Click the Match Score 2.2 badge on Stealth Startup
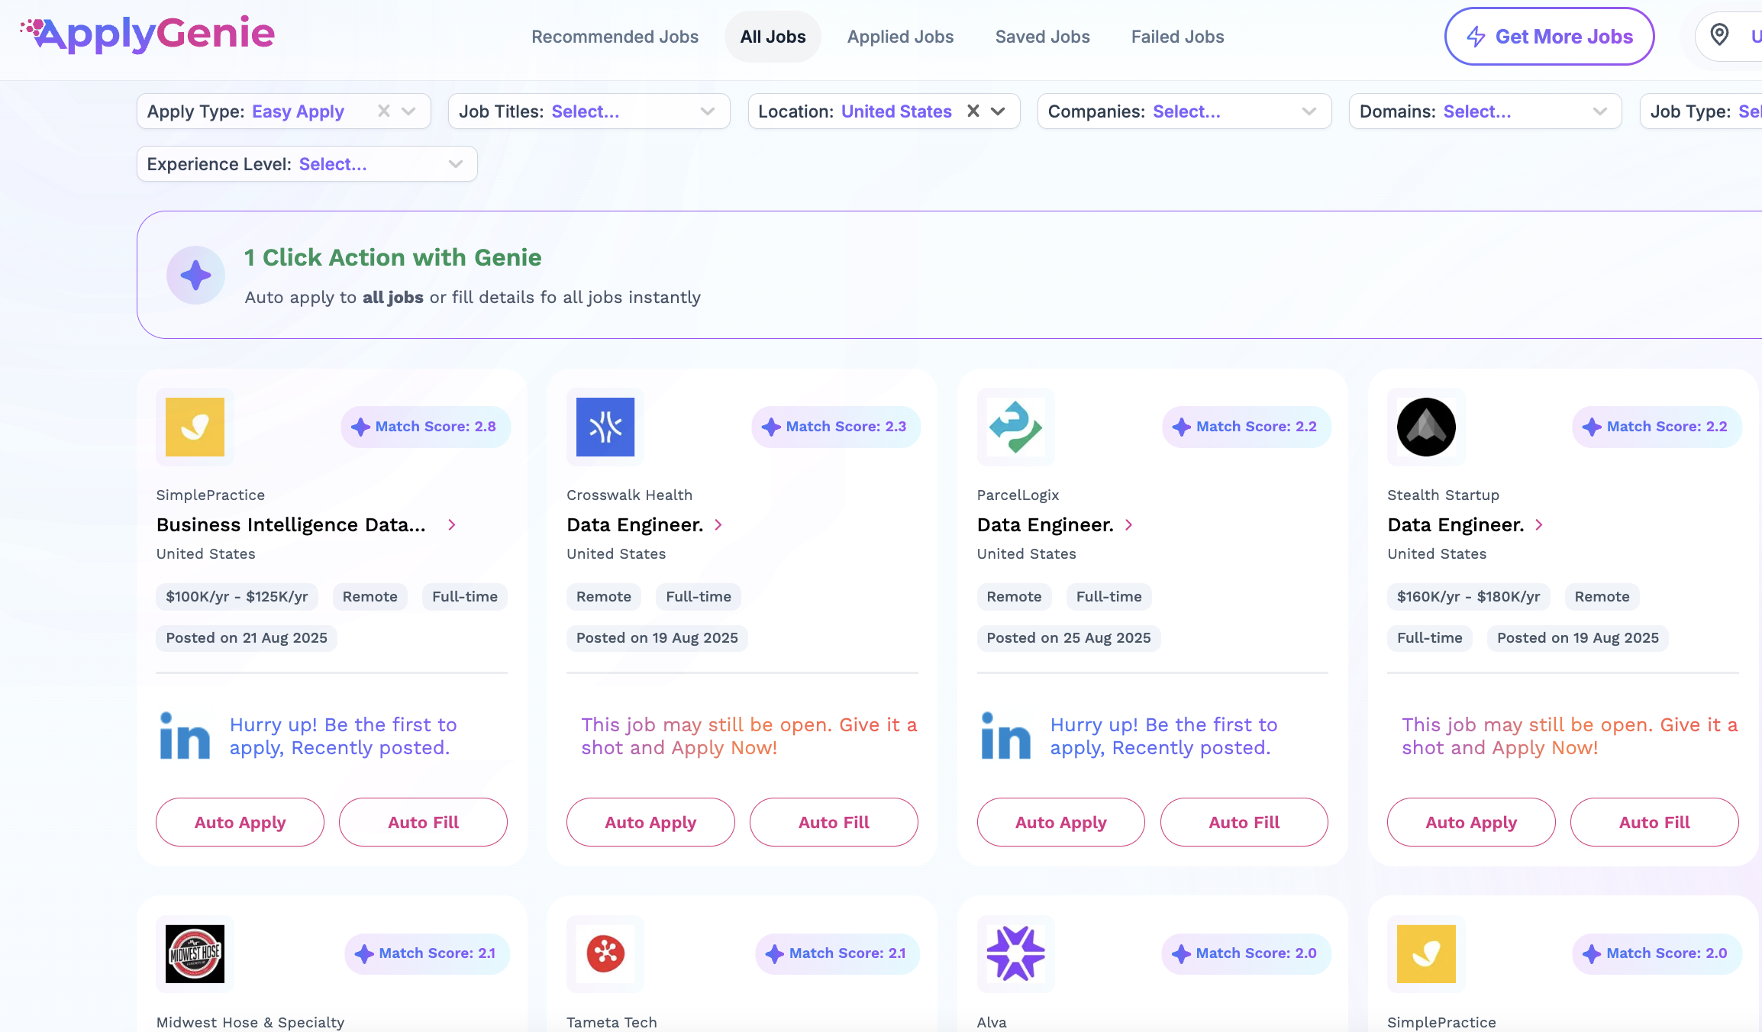The image size is (1762, 1032). click(x=1657, y=427)
